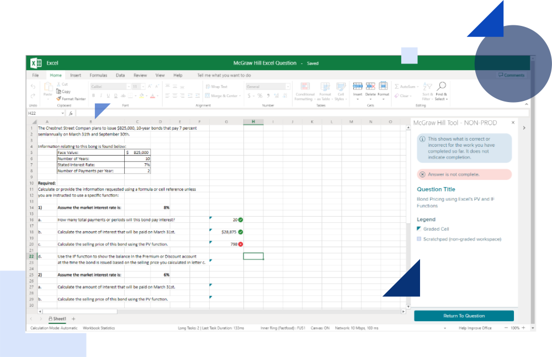The height and width of the screenshot is (357, 552).
Task: Click the Paste clipboard icon
Action: tap(48, 87)
